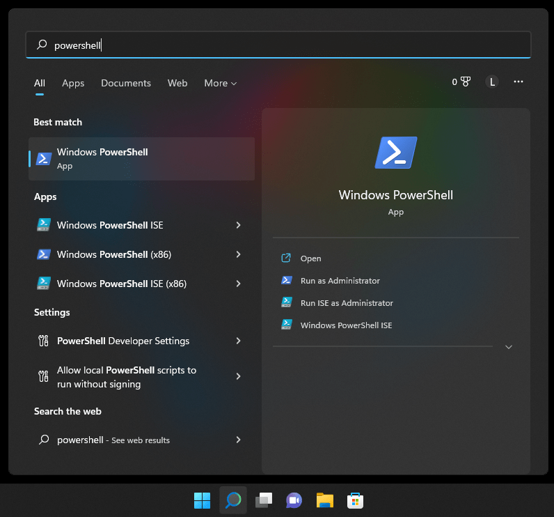Click the Windows PowerShell (x86) app icon
Image resolution: width=554 pixels, height=517 pixels.
tap(44, 254)
